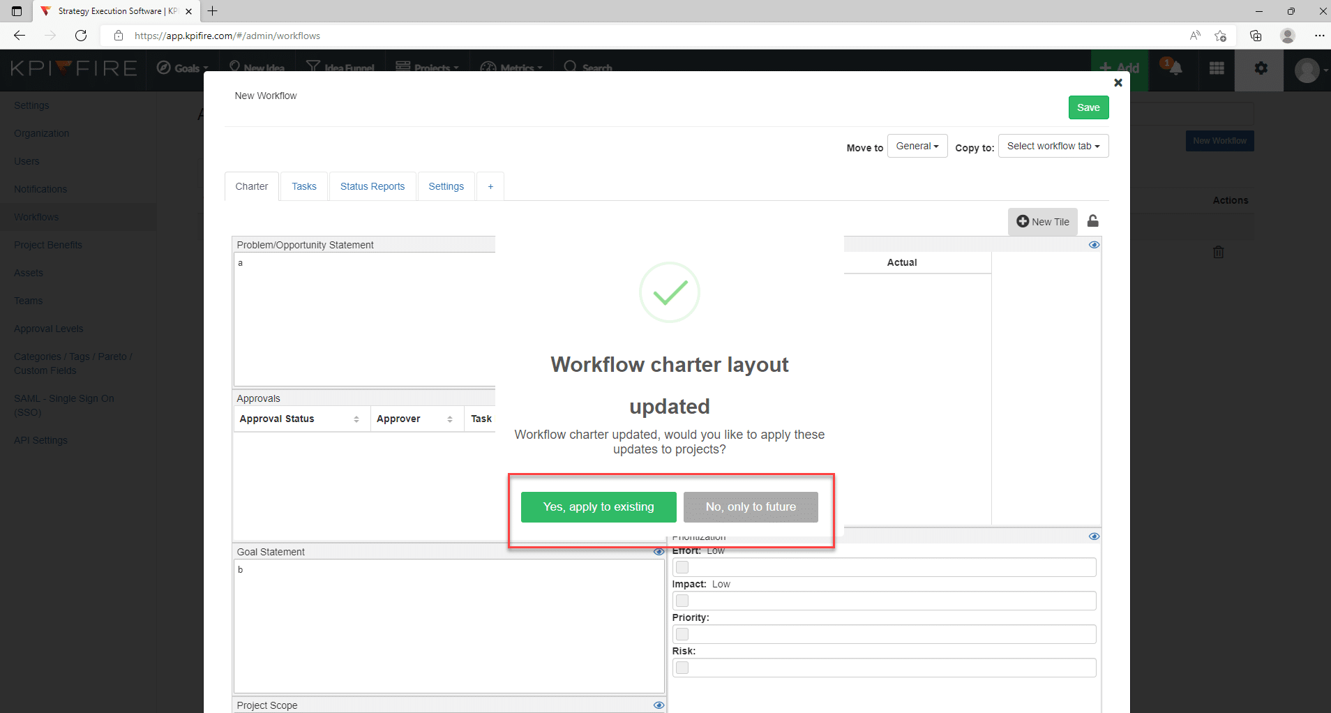This screenshot has width=1331, height=713.
Task: Switch to the Tasks tab
Action: point(304,186)
